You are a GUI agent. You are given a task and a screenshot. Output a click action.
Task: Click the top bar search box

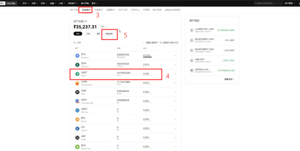coord(268,3)
